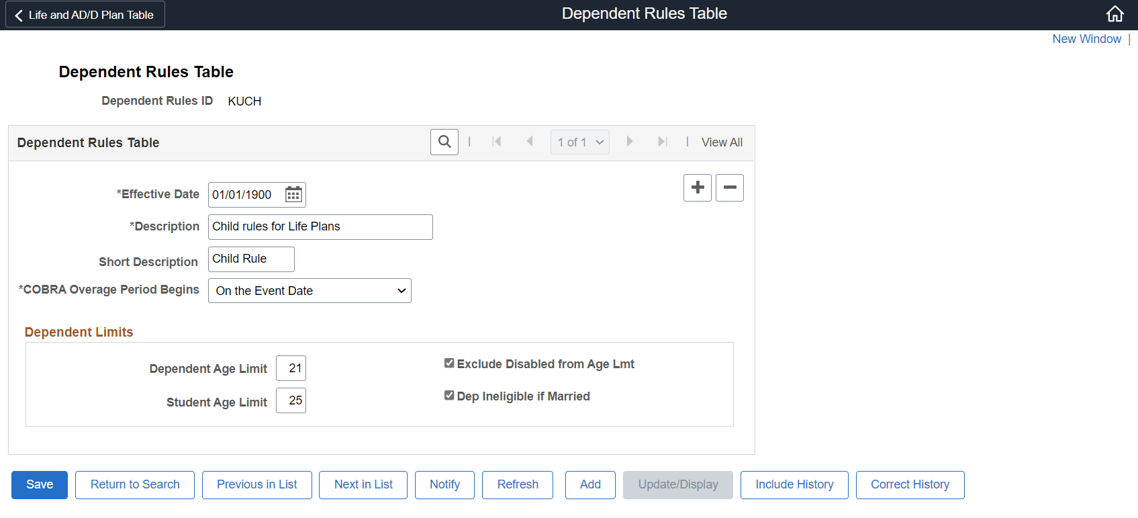This screenshot has width=1138, height=518.
Task: Open COBRA Overage Period Begins dropdown
Action: (310, 291)
